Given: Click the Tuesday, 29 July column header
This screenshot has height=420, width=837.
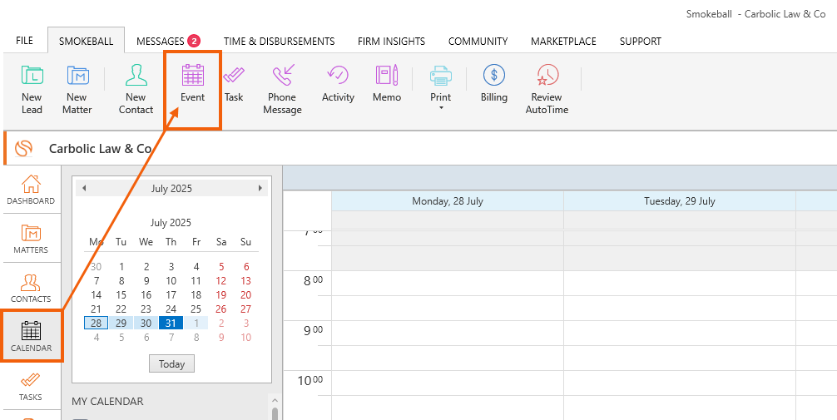Looking at the screenshot, I should (x=680, y=201).
